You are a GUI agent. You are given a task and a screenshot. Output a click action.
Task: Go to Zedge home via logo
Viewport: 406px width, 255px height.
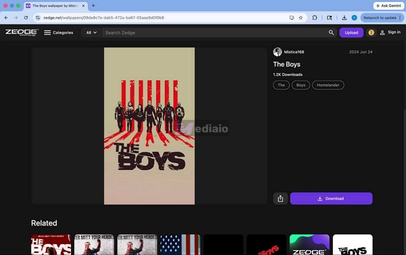click(x=22, y=32)
